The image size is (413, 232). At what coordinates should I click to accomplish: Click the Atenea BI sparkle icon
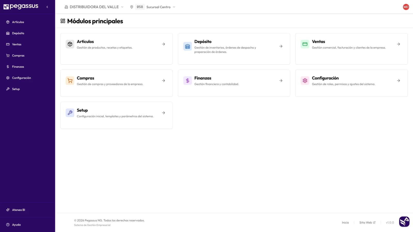(8, 210)
